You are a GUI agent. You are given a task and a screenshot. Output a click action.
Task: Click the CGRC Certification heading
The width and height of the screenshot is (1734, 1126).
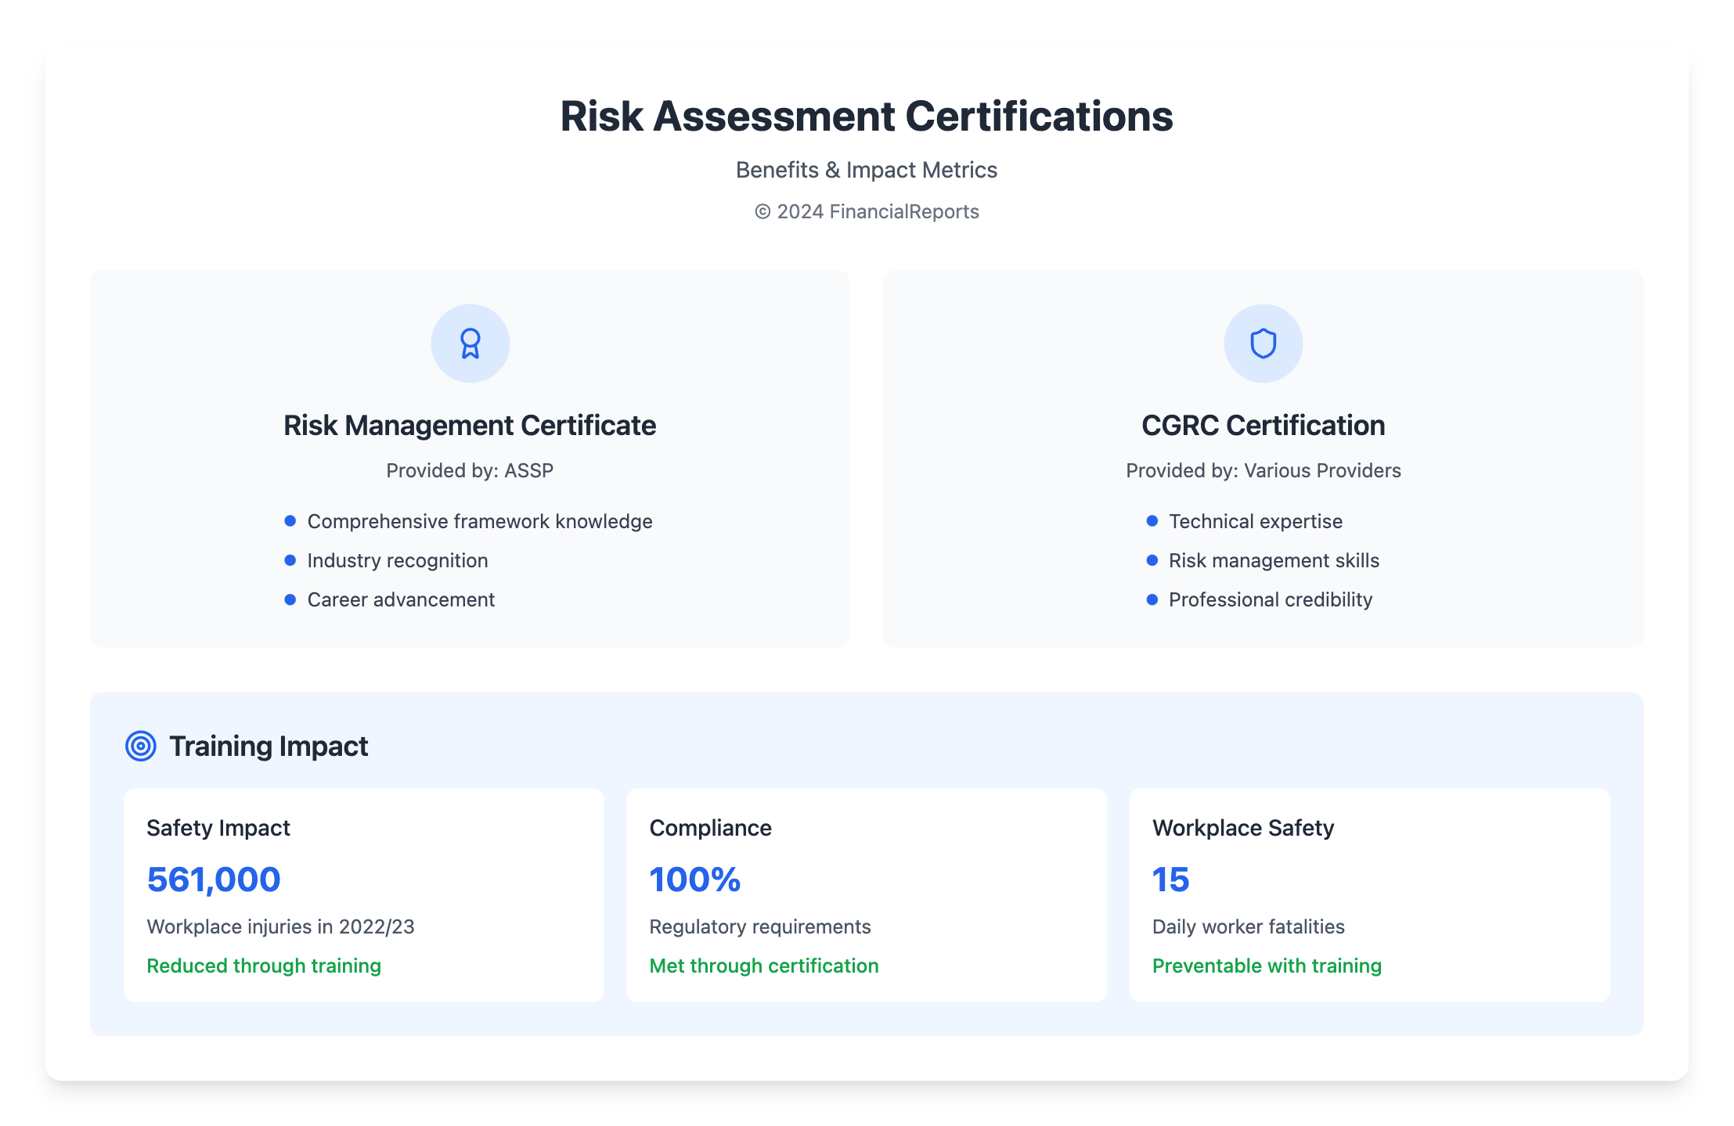(x=1263, y=426)
